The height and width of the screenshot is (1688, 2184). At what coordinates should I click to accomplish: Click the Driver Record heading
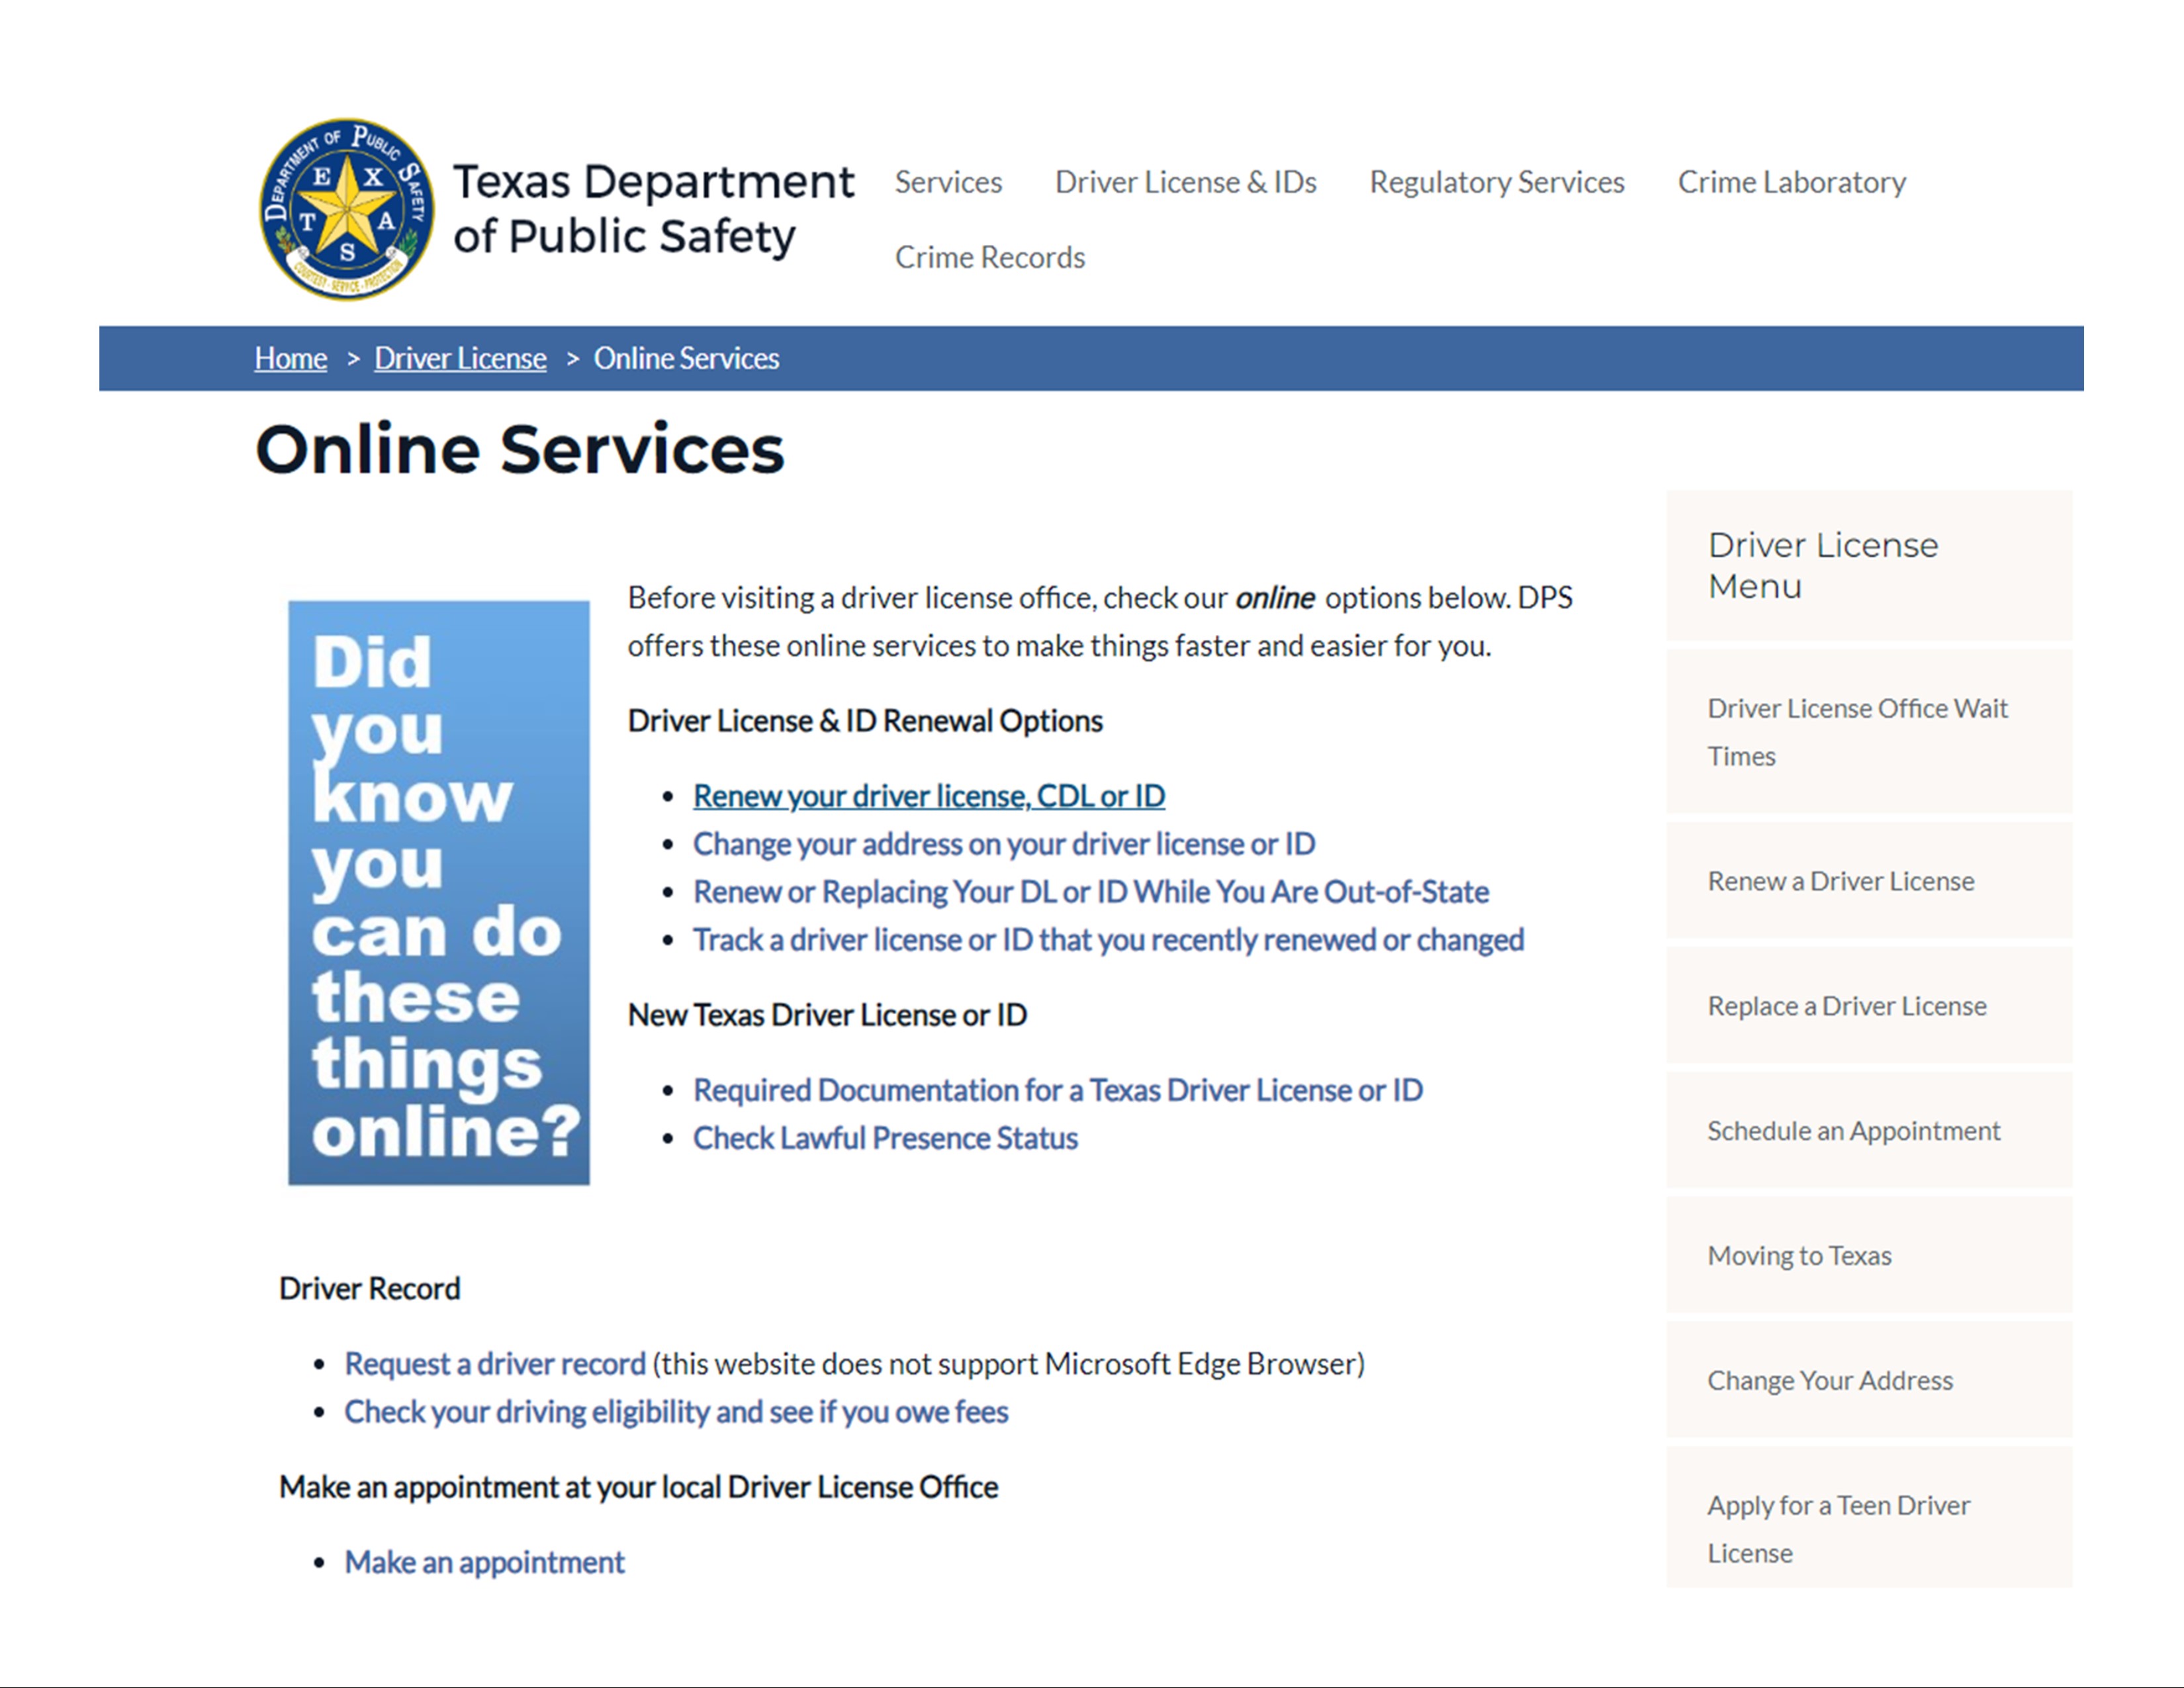[370, 1289]
